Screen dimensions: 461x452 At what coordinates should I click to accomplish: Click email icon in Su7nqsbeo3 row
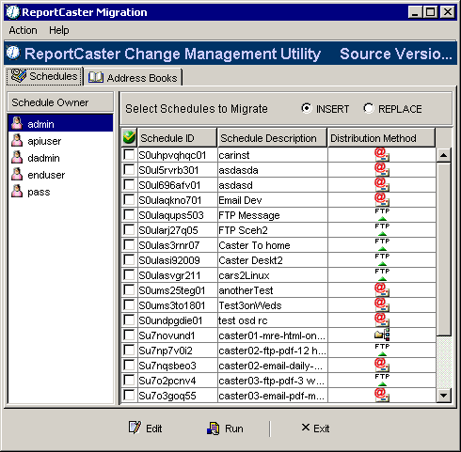coord(382,366)
